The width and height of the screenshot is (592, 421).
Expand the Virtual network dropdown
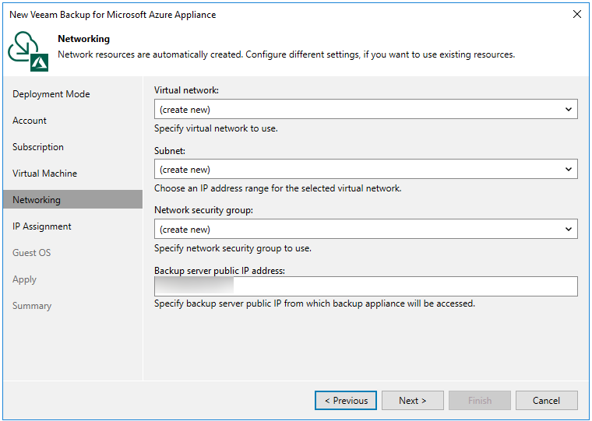pyautogui.click(x=365, y=110)
